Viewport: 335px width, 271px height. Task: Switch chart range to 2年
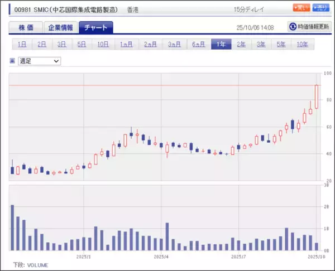pyautogui.click(x=241, y=44)
